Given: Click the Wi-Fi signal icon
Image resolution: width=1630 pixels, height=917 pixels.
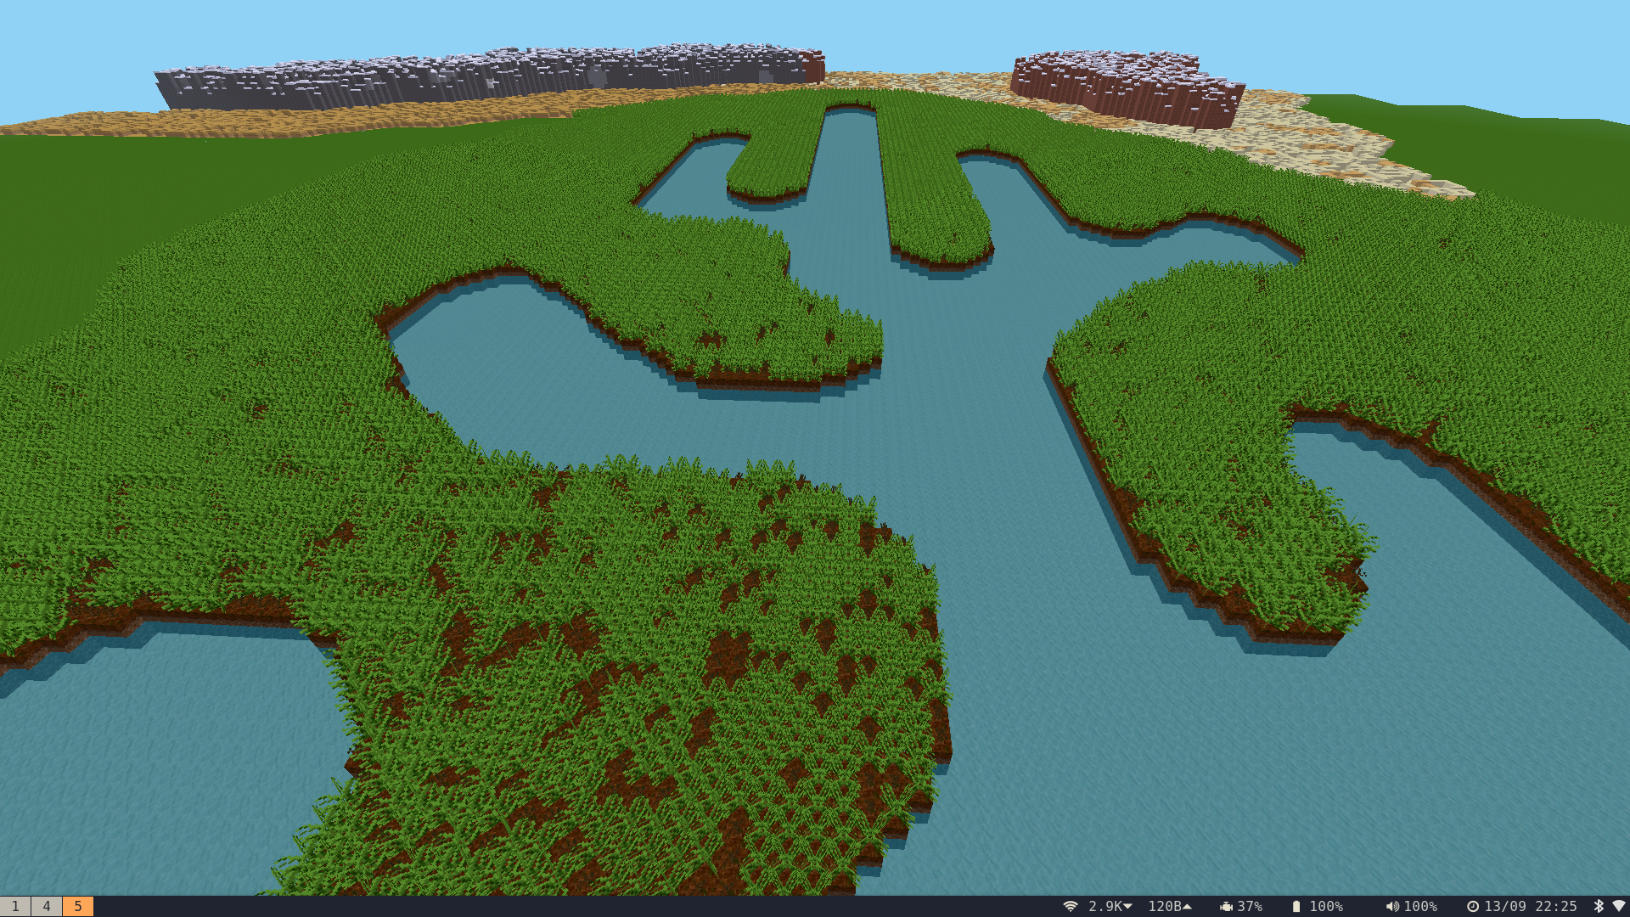Looking at the screenshot, I should (x=1071, y=906).
